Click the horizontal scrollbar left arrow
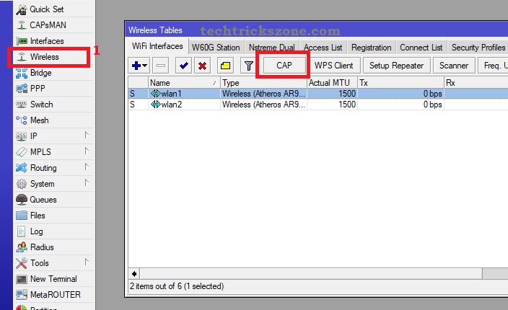The width and height of the screenshot is (508, 310). tap(133, 274)
